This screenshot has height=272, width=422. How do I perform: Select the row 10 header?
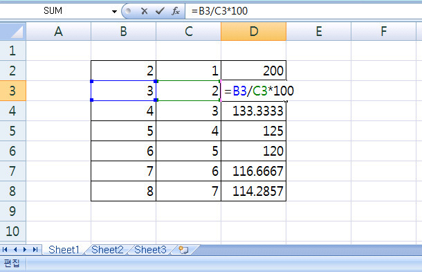(12, 231)
